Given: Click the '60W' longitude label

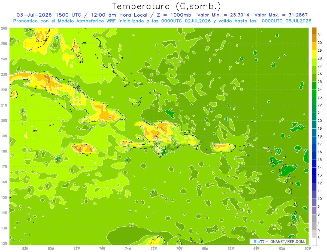Looking at the screenshot, I should coord(308,248).
